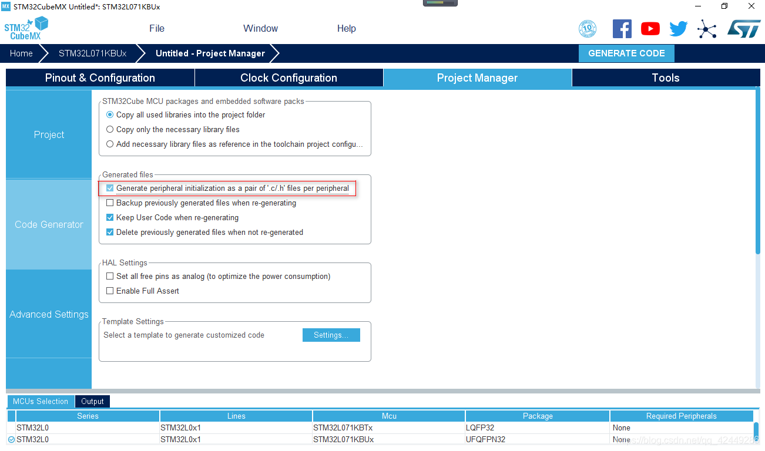Viewport: 765px width, 451px height.
Task: Open the 10th anniversary badge icon
Action: coord(588,28)
